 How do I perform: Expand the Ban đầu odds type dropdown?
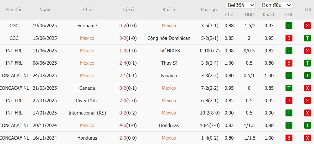pos(276,5)
